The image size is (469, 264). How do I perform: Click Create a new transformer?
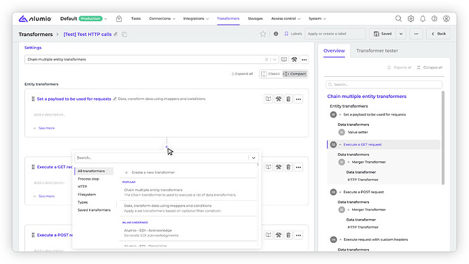click(150, 172)
